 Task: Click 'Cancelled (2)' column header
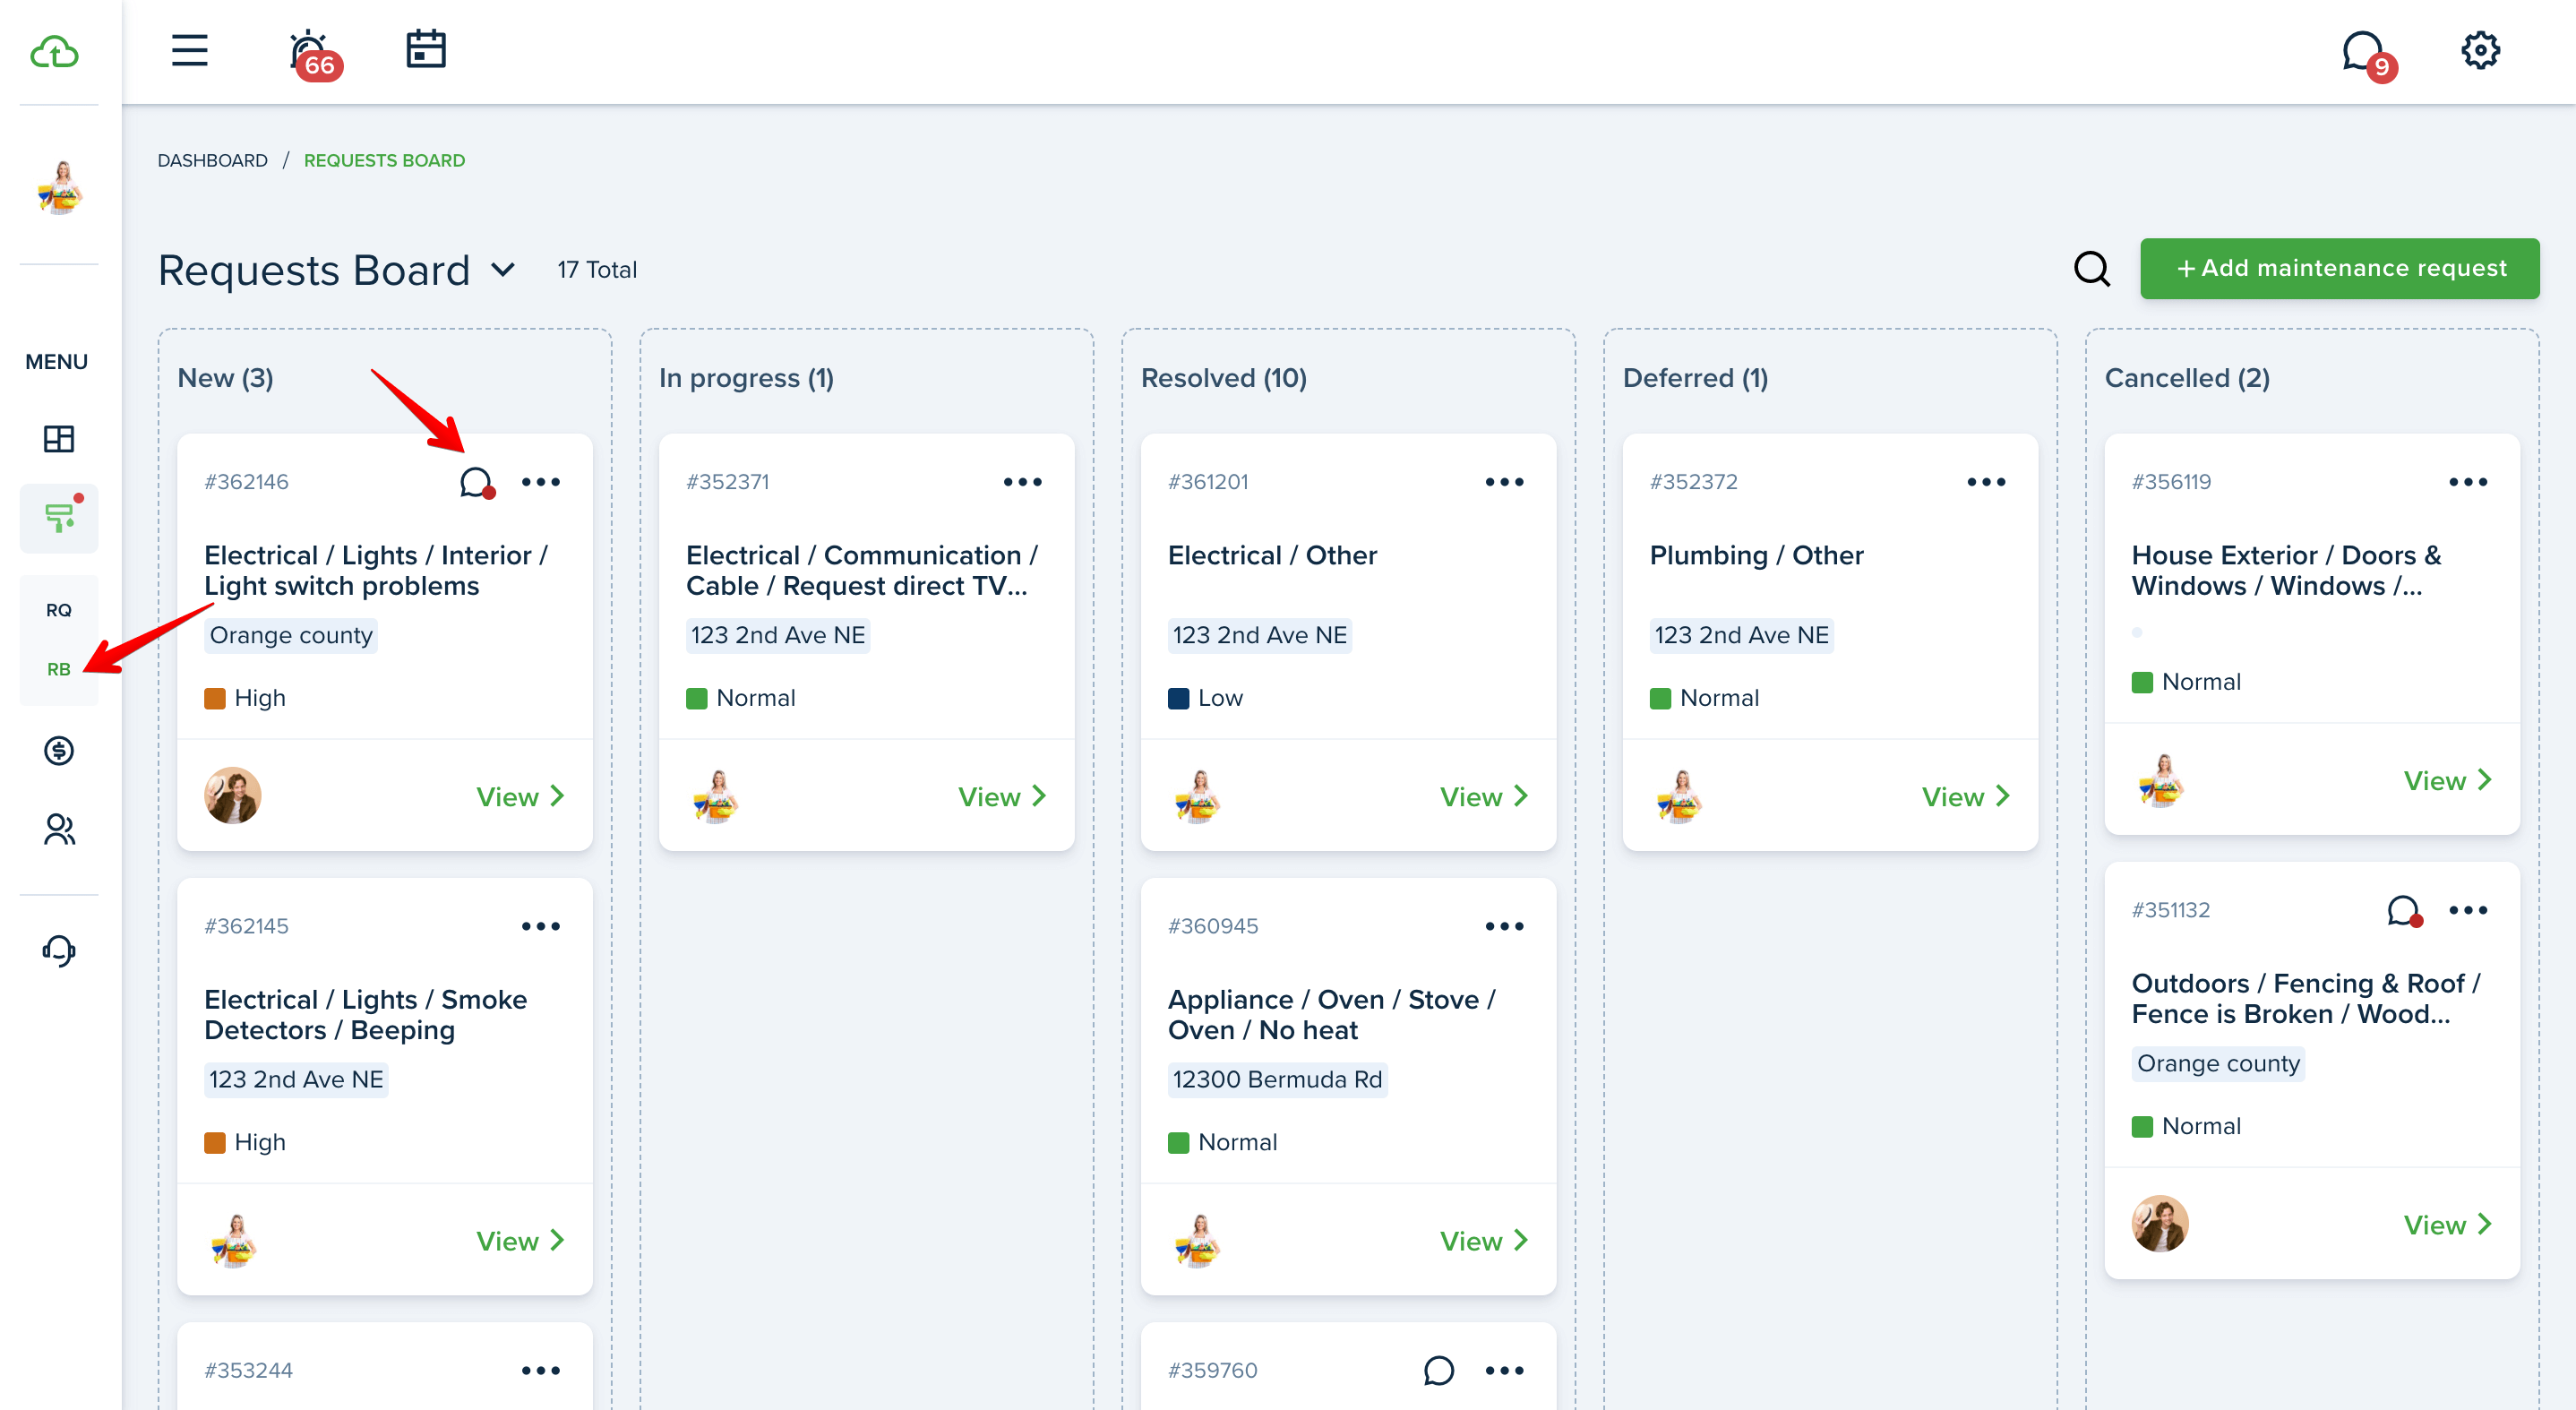tap(2187, 378)
